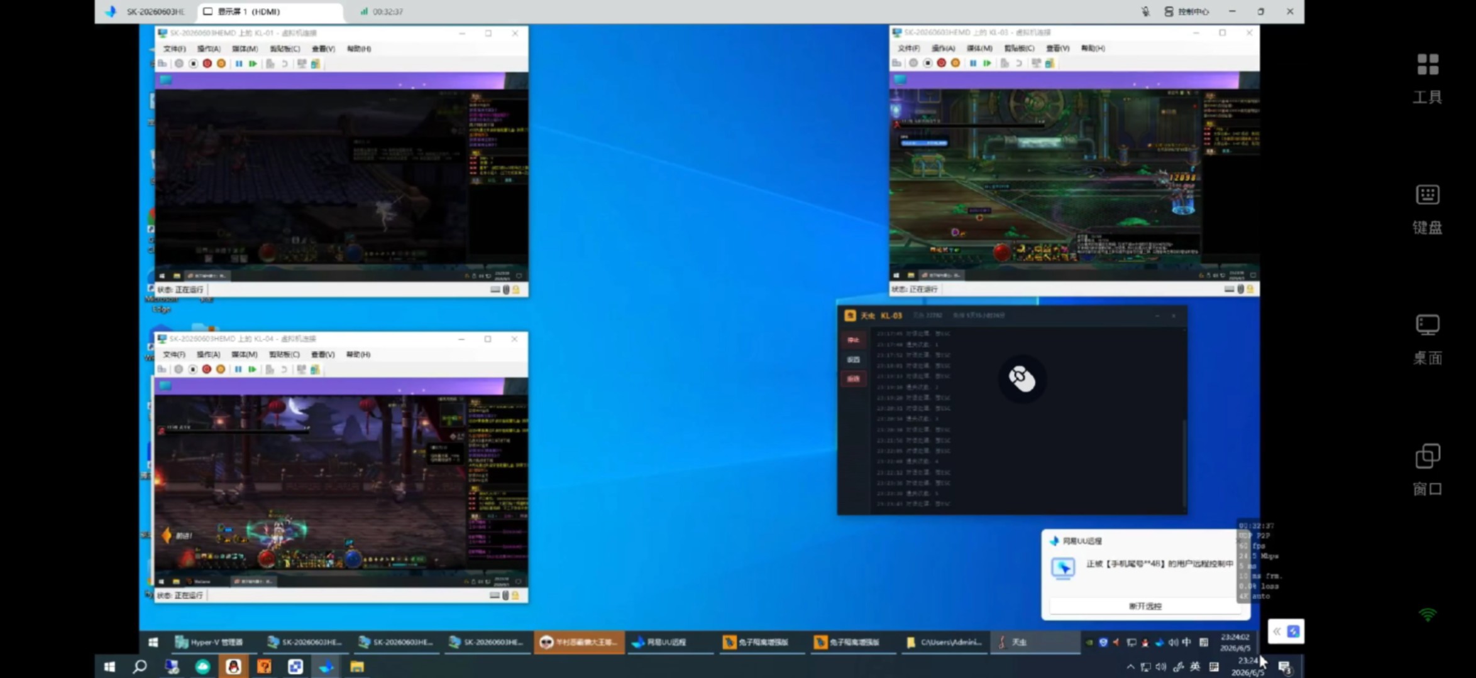Screen dimensions: 1476x678
Task: Tap the 桌面 icon on the right sidebar
Action: [x=1427, y=340]
